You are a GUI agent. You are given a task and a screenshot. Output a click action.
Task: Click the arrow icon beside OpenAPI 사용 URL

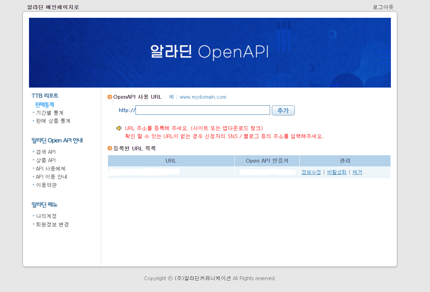click(110, 97)
